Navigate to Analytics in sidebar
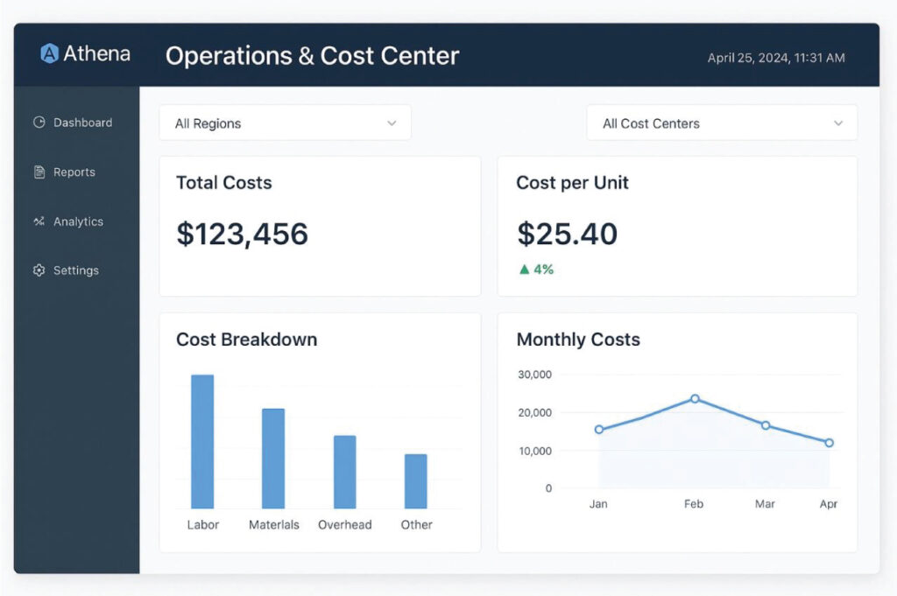The image size is (897, 596). click(x=78, y=221)
